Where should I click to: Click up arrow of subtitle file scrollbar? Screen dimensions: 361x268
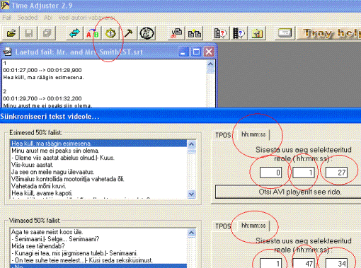pyautogui.click(x=210, y=64)
